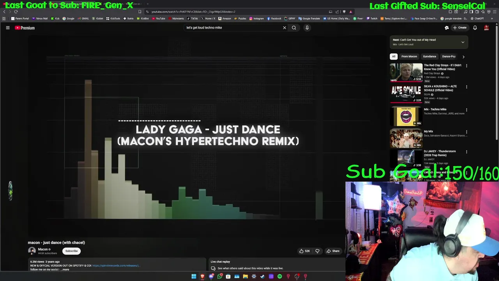499x281 pixels.
Task: Click the YouTube search input field
Action: point(233,28)
